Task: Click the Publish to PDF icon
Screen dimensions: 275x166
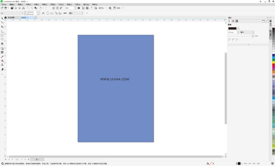Action: tap(61, 8)
